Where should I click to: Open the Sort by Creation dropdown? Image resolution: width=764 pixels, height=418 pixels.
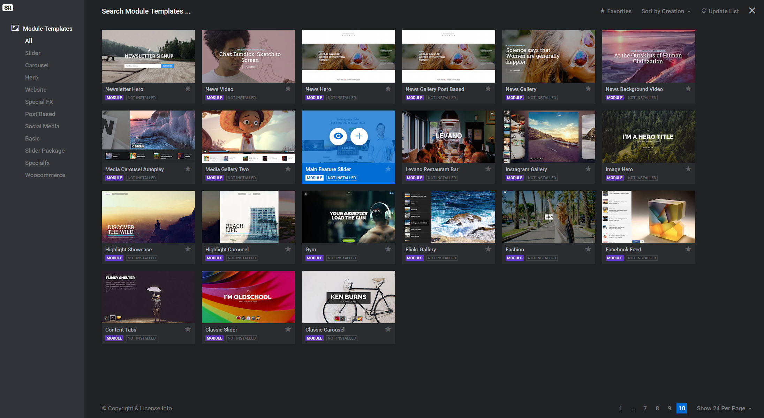pos(666,11)
